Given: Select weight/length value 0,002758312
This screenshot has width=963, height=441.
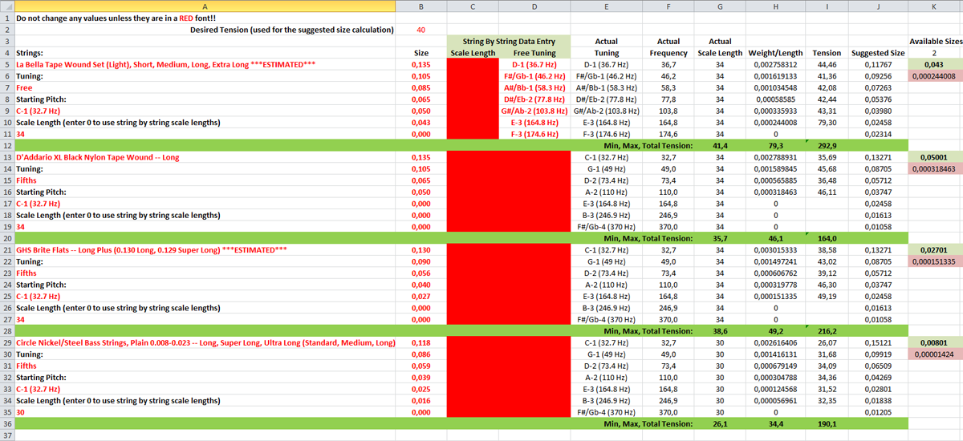Looking at the screenshot, I should (x=775, y=64).
